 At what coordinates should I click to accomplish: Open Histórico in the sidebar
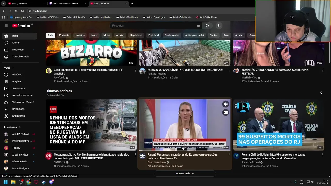click(x=20, y=75)
